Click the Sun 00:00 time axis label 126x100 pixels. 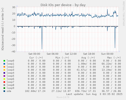coord(107,54)
